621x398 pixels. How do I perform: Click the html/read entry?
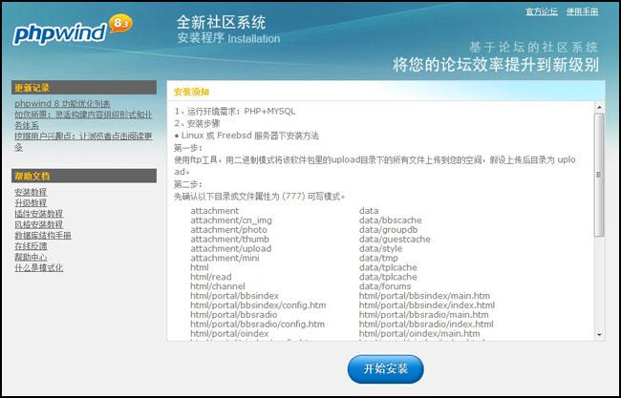click(x=211, y=277)
